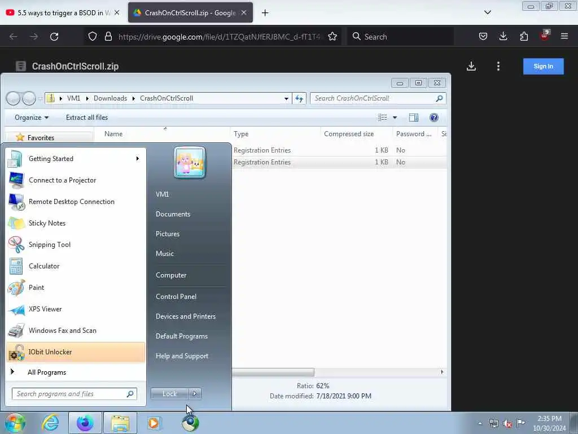The image size is (578, 434).
Task: Open Computer from Start menu
Action: (x=171, y=275)
